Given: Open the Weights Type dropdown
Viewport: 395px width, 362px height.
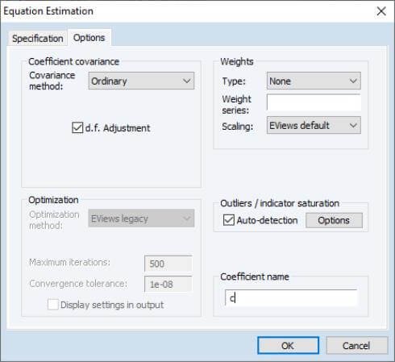Looking at the screenshot, I should (314, 81).
